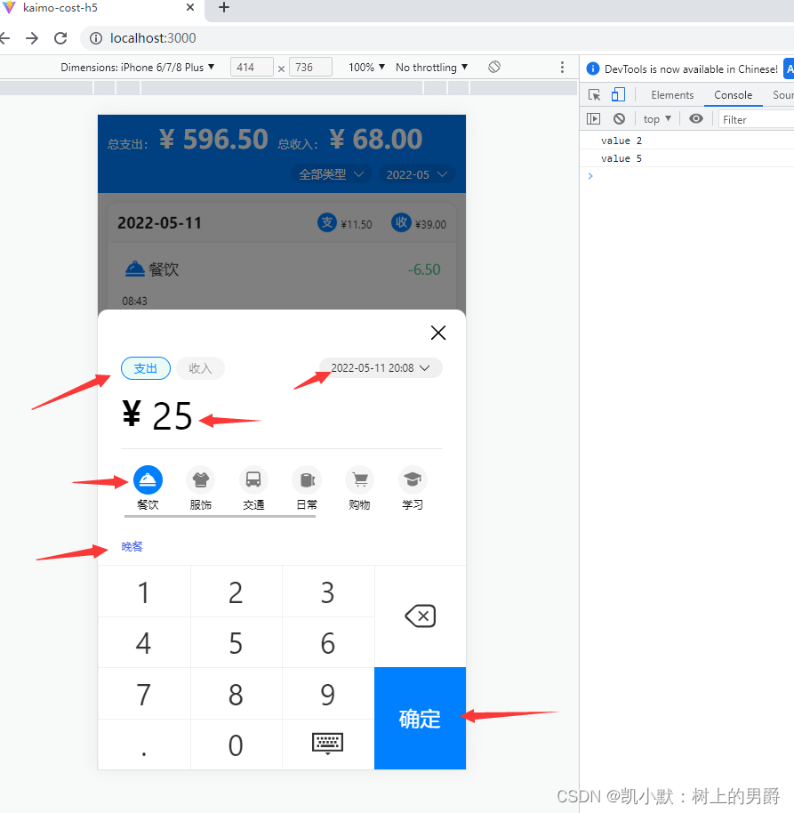This screenshot has width=794, height=813.
Task: Open the 全部类型 type filter dropdown
Action: pos(331,174)
